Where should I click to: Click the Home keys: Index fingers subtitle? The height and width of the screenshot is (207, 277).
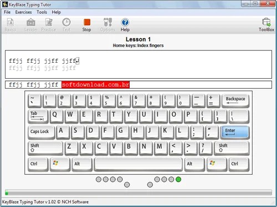click(138, 46)
